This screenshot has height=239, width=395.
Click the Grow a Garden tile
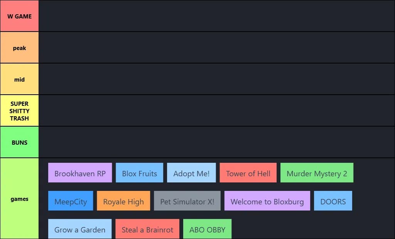point(80,229)
